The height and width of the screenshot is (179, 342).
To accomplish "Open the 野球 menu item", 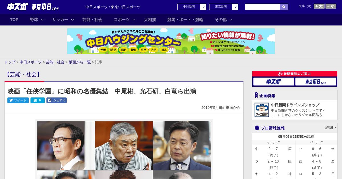I will (x=34, y=20).
